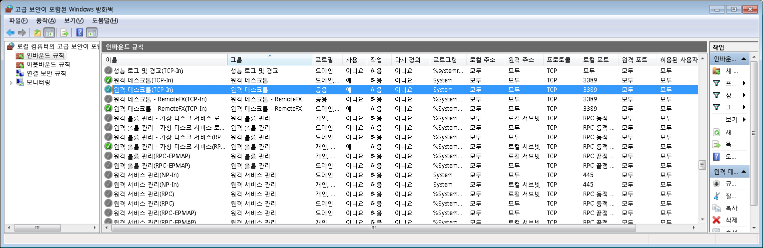Open the 보기(V) menu

(73, 20)
